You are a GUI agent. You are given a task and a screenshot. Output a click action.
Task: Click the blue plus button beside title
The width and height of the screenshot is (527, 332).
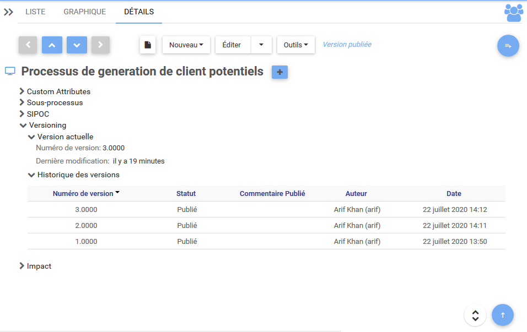coord(279,72)
